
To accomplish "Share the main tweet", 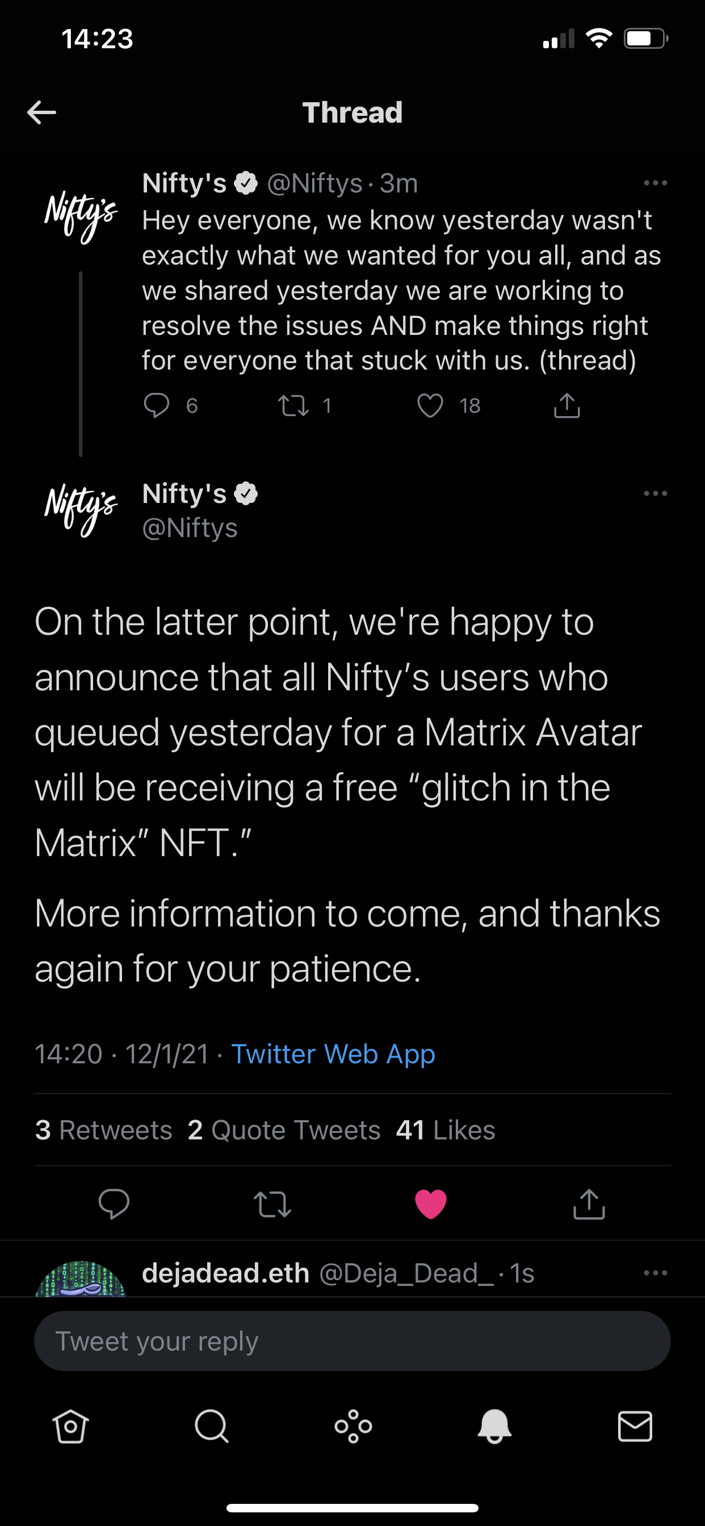I will coord(589,1204).
